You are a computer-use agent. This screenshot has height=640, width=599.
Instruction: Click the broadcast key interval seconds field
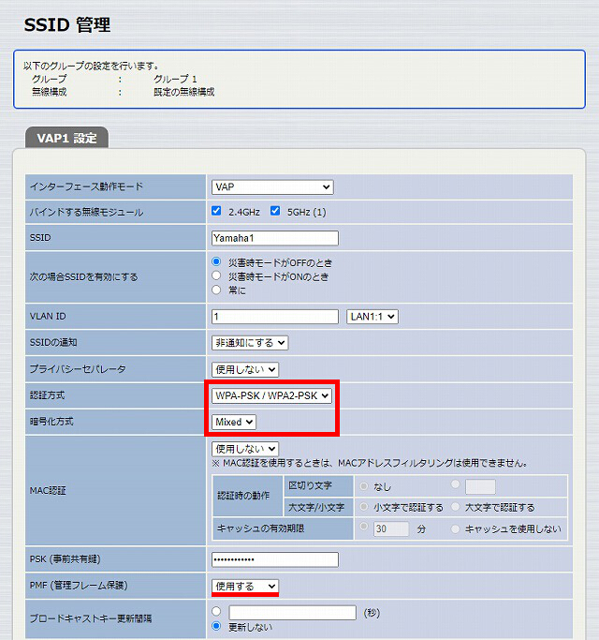(292, 612)
